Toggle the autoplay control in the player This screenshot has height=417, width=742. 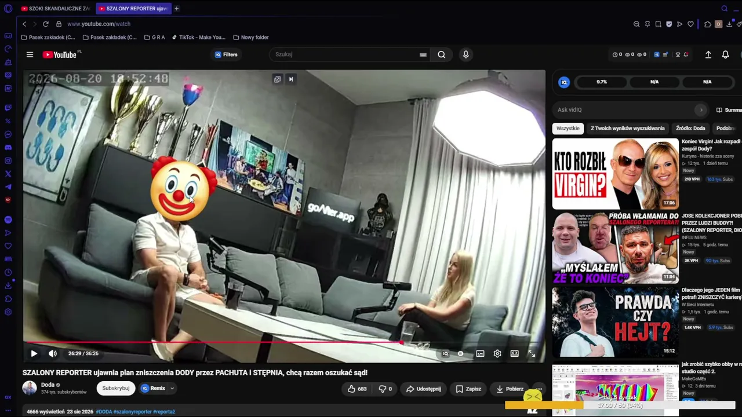point(461,353)
